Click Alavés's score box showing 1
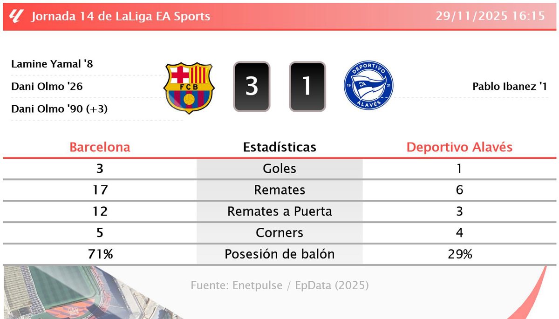 point(307,87)
